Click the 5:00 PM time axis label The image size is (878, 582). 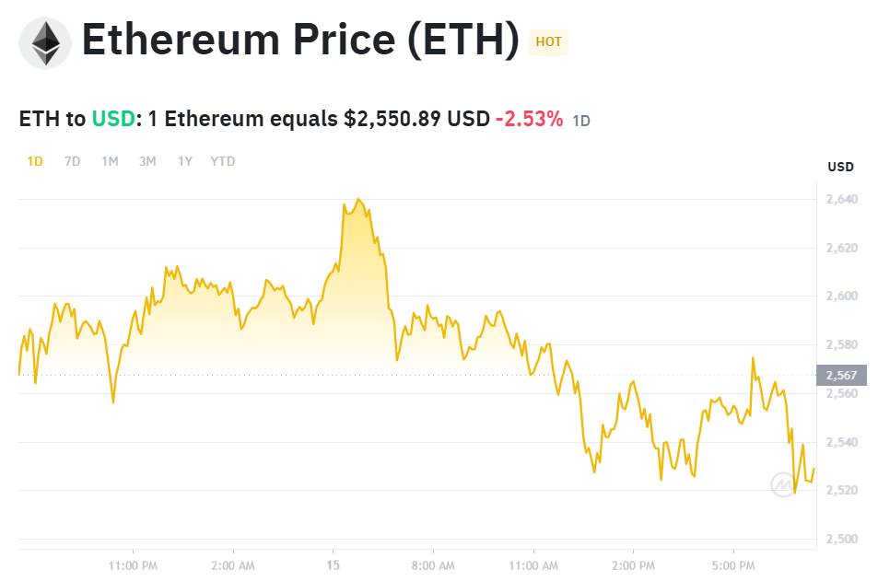(x=733, y=565)
